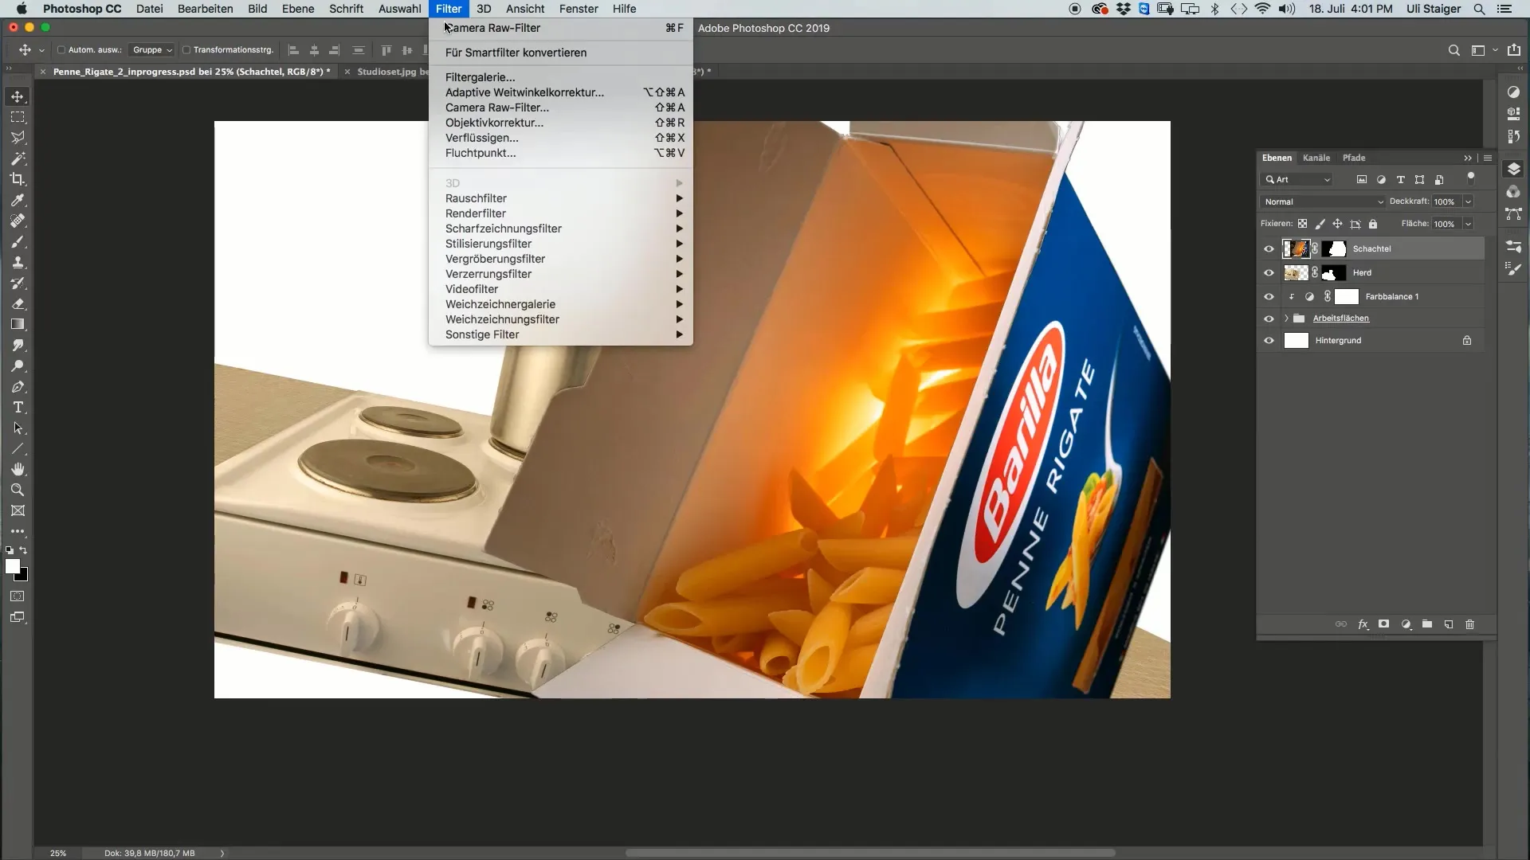Open the Layers panel options menu
The width and height of the screenshot is (1530, 860).
pyautogui.click(x=1487, y=158)
